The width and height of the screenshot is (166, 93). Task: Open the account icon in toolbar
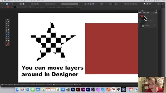click(x=159, y=4)
